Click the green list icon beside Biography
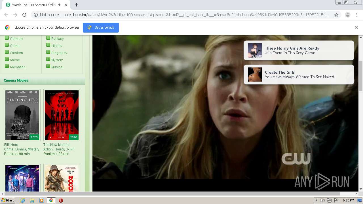Screen dimensions: 363x204 coord(48,52)
